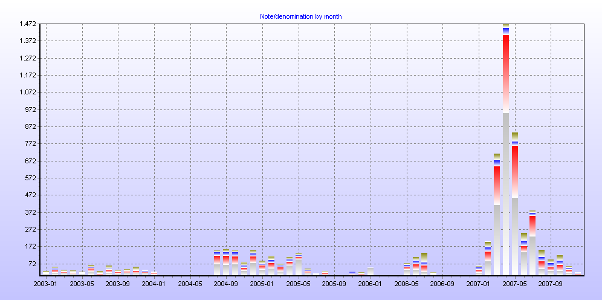Click the 372 y-axis label
The image size is (602, 300).
pos(31,212)
